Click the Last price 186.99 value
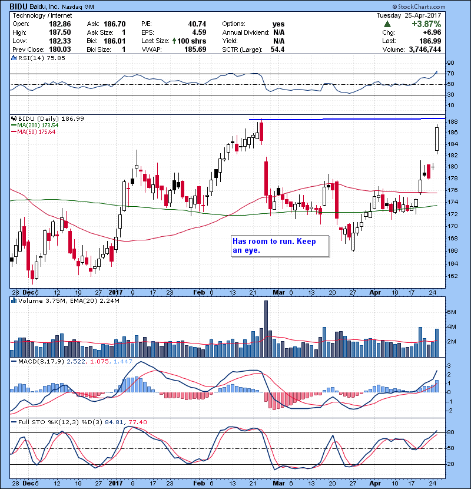The image size is (471, 489). pyautogui.click(x=430, y=41)
